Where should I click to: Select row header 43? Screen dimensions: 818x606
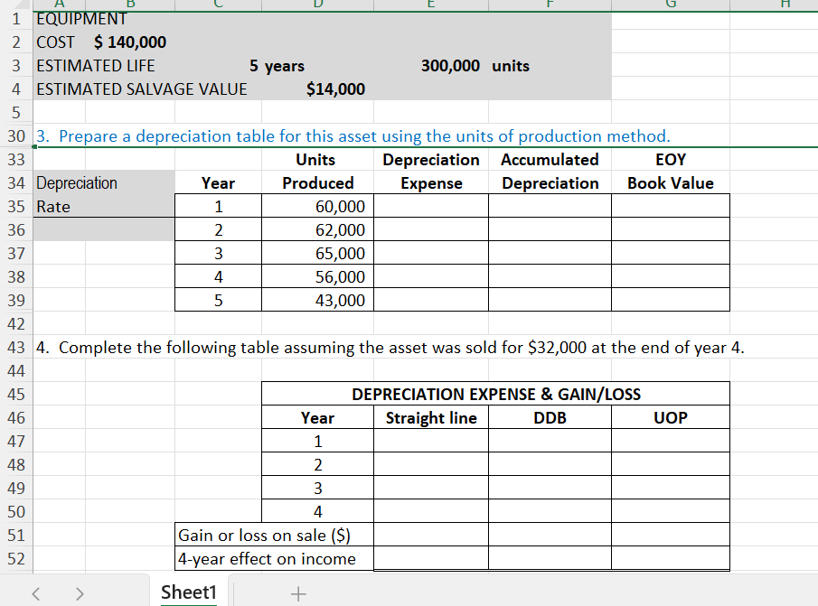pos(16,347)
